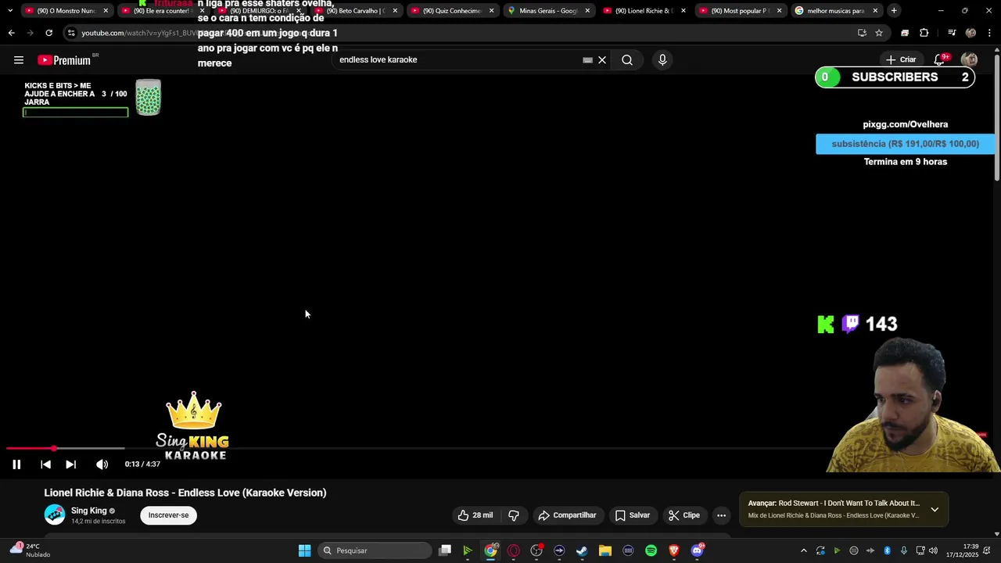1001x563 pixels.
Task: Open Spotify from the taskbar
Action: click(x=651, y=550)
